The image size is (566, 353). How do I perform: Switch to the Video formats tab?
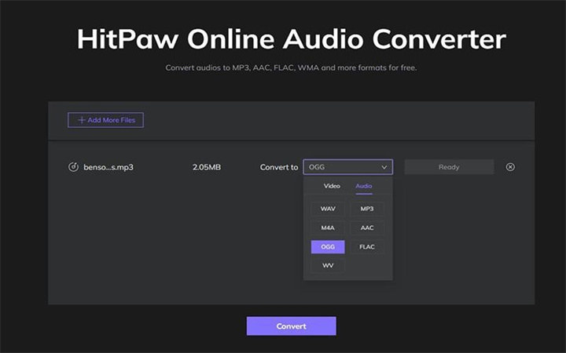pyautogui.click(x=332, y=186)
